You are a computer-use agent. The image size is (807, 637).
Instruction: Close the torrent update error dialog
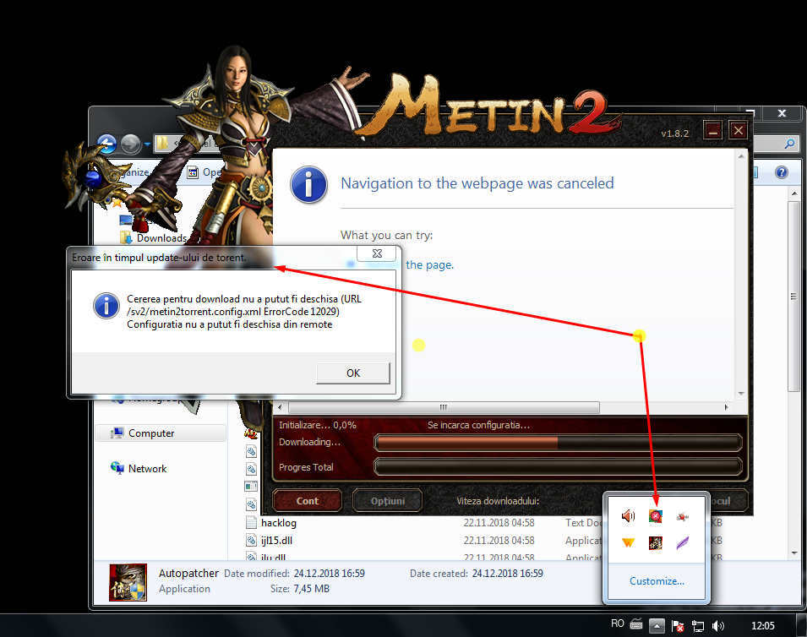(377, 253)
